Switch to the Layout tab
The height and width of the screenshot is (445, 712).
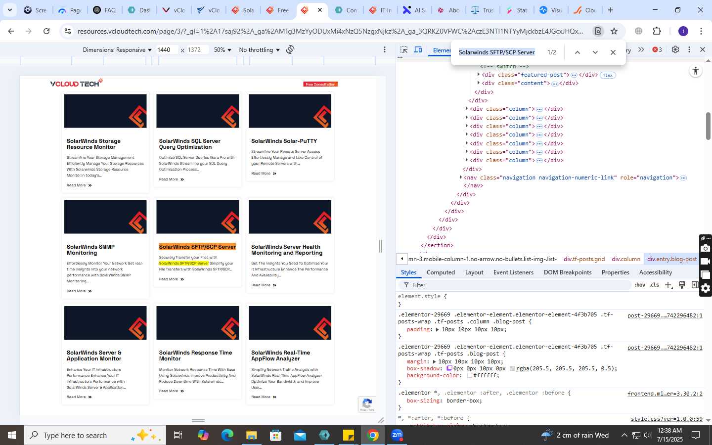474,272
